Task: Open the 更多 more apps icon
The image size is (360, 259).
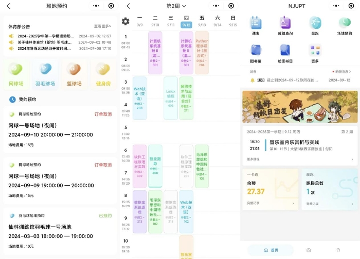Action: tap(315, 52)
